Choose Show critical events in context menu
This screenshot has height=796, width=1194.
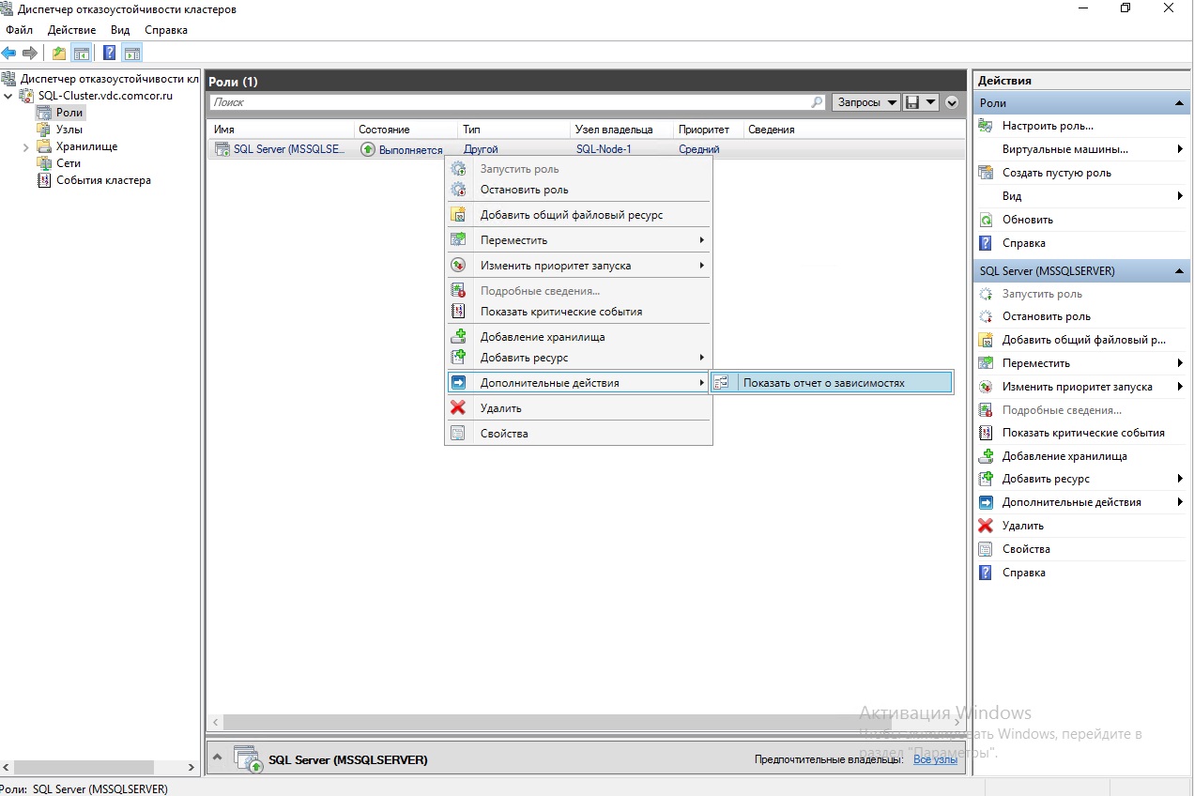click(578, 312)
